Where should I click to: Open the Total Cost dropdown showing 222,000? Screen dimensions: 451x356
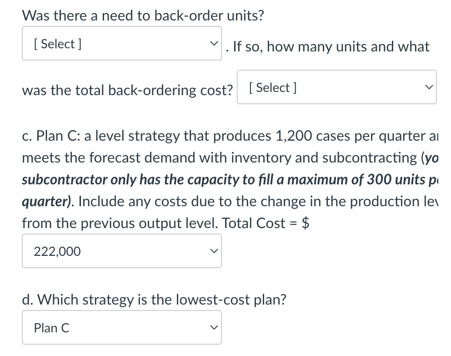(121, 251)
